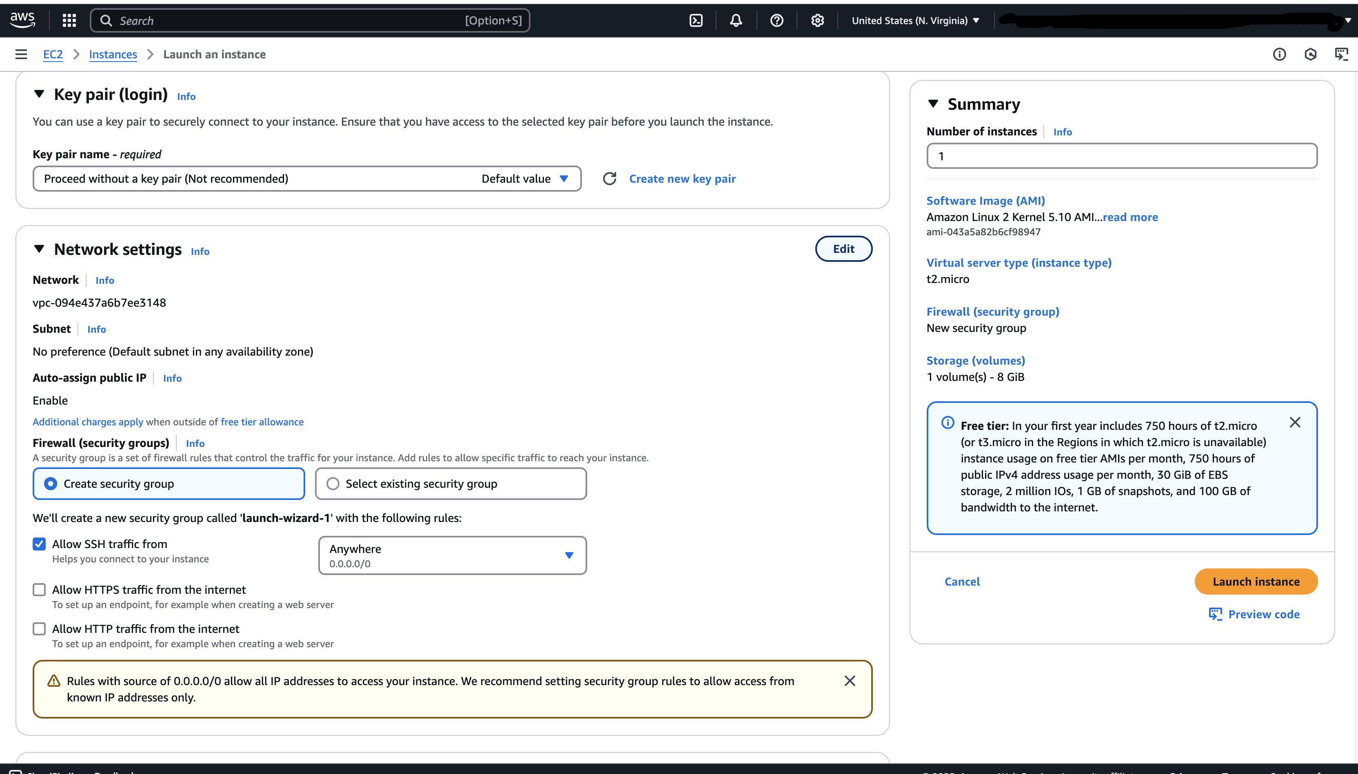Screen dimensions: 1358x774
Task: Open Info next to Number of instances
Action: pyautogui.click(x=1062, y=132)
